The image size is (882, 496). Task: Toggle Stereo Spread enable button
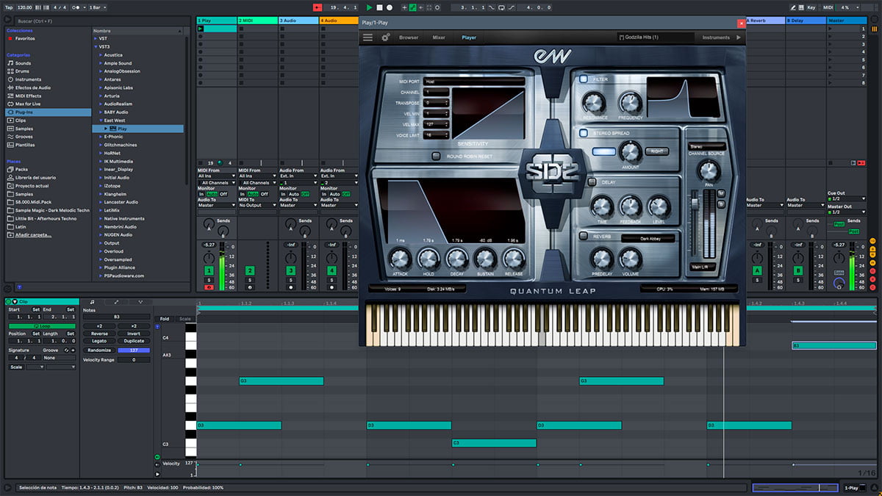(x=584, y=133)
